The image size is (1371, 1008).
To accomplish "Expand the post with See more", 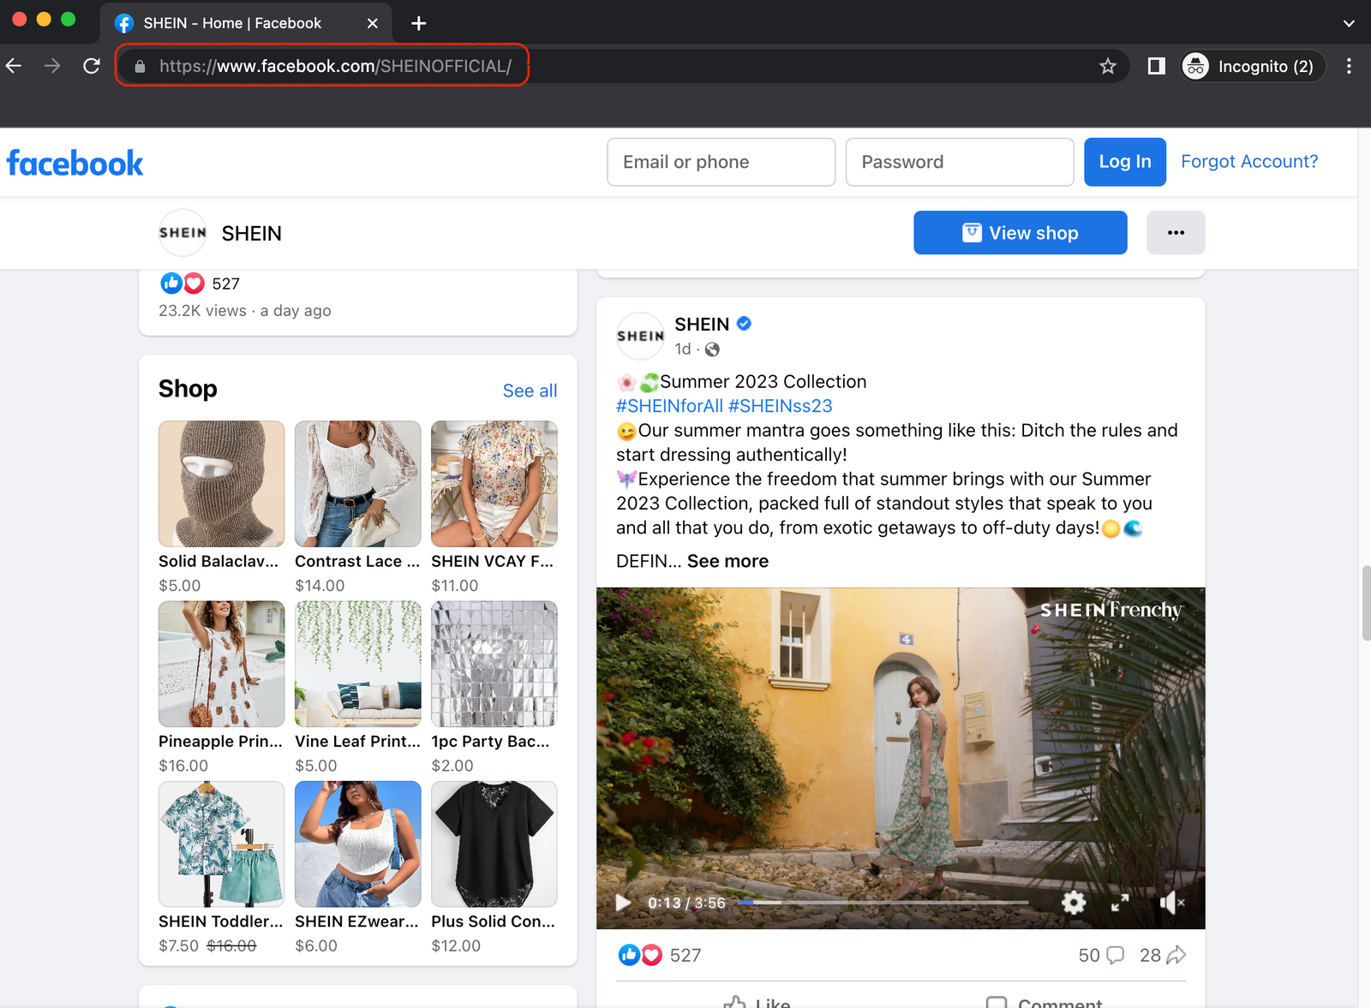I will 727,561.
